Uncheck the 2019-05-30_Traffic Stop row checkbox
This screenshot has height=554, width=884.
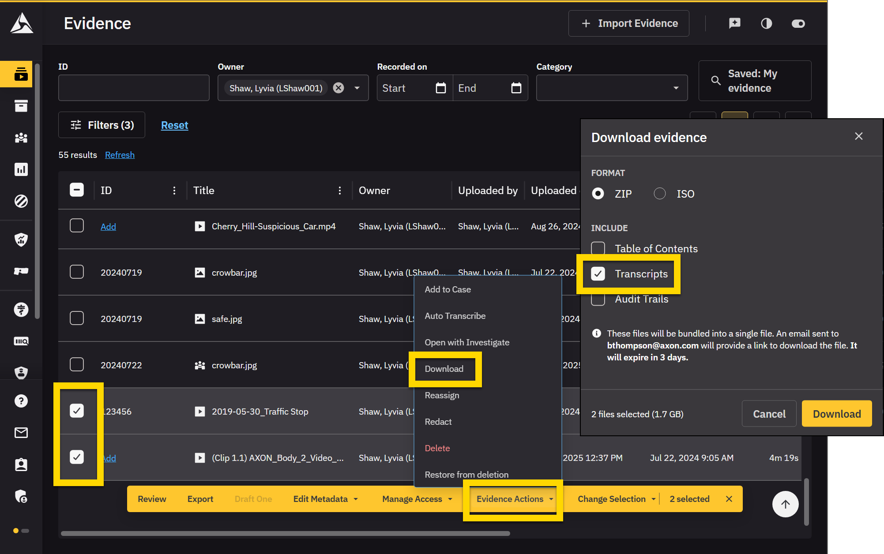point(77,411)
